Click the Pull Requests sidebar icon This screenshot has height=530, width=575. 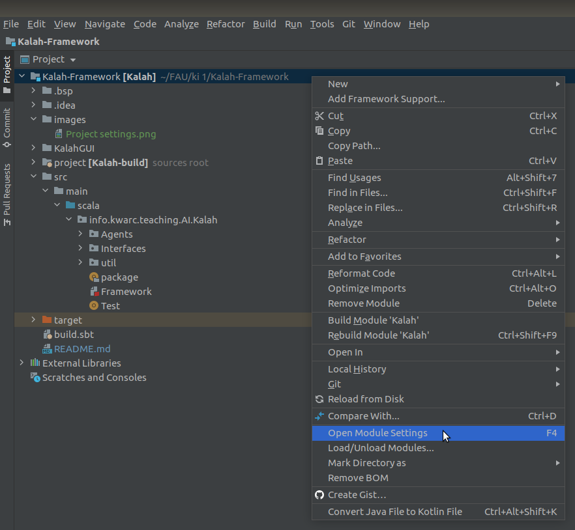7,222
